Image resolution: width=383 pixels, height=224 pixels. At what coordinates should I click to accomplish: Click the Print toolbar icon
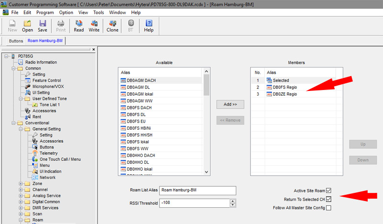pos(61,26)
